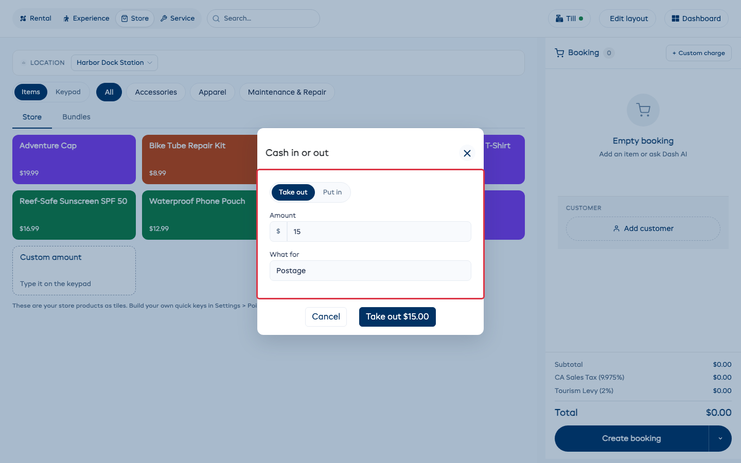The image size is (741, 463).
Task: Switch to the Store tab in top navigation
Action: coord(135,19)
